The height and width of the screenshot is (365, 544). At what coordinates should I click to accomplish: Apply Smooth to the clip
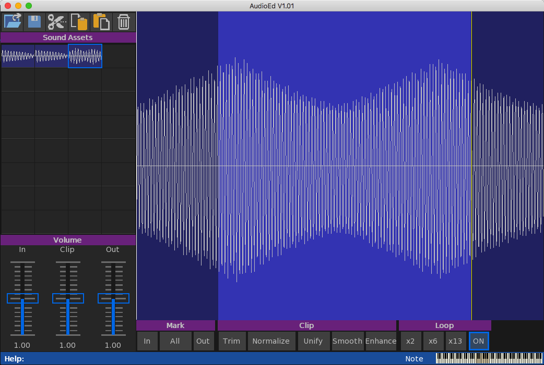(347, 341)
